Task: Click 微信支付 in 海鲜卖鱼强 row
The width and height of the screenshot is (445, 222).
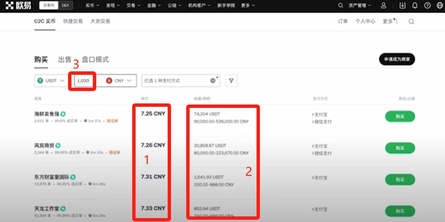Action: [x=323, y=122]
